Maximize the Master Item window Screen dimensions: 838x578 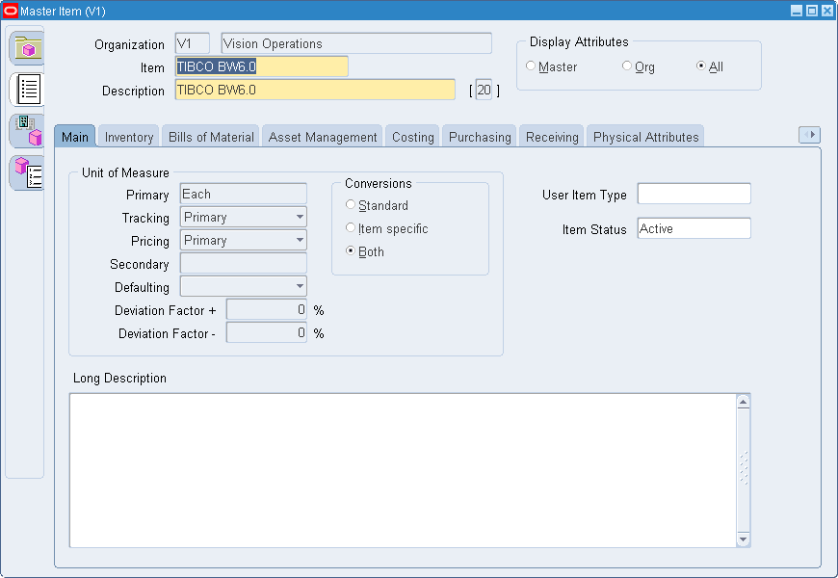tap(812, 11)
